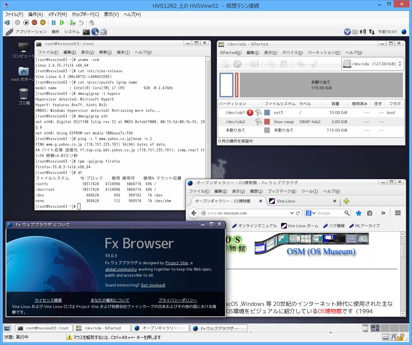Close the Vine Linux browser tab
Viewport: 412px width, 345px height.
click(x=334, y=201)
